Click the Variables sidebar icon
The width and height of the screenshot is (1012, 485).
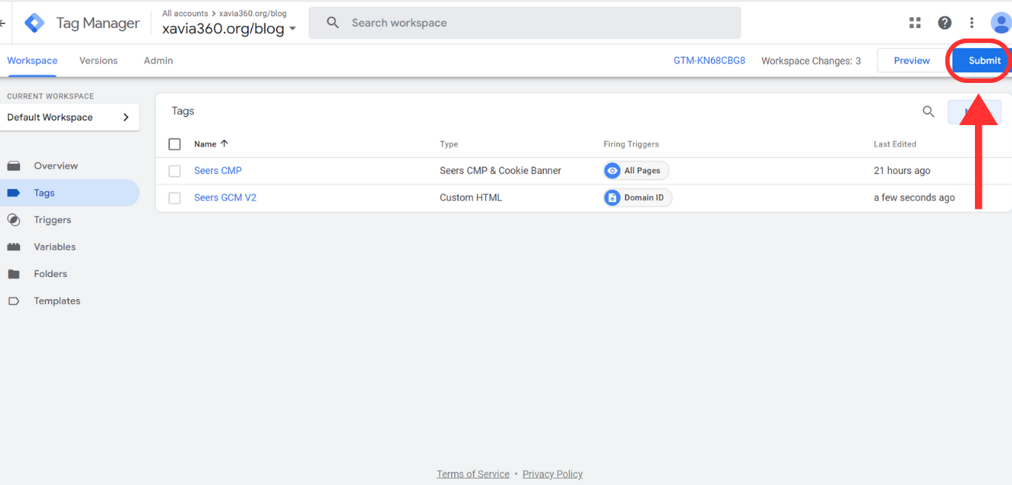(14, 247)
